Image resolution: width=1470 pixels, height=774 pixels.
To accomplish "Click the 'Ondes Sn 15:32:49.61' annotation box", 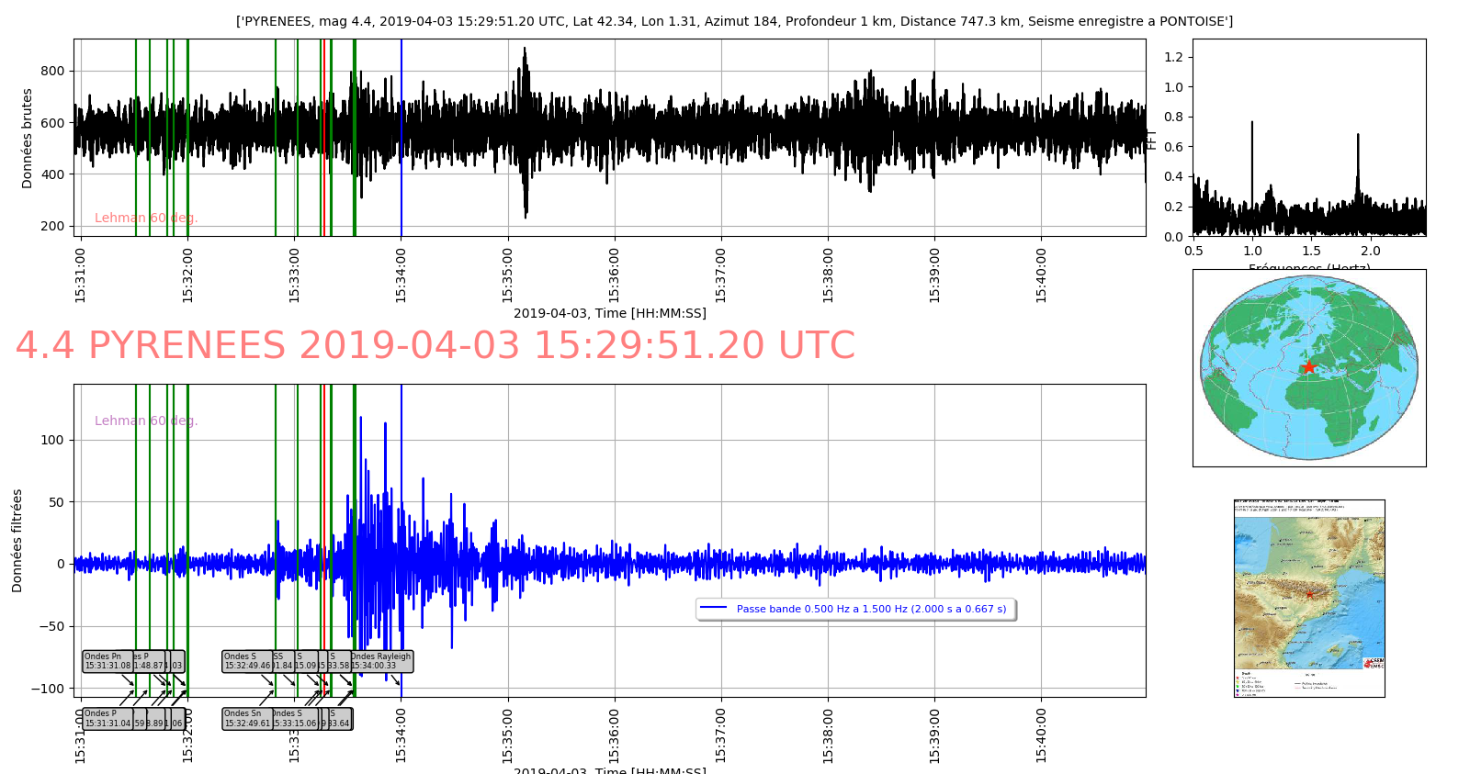I will [246, 719].
